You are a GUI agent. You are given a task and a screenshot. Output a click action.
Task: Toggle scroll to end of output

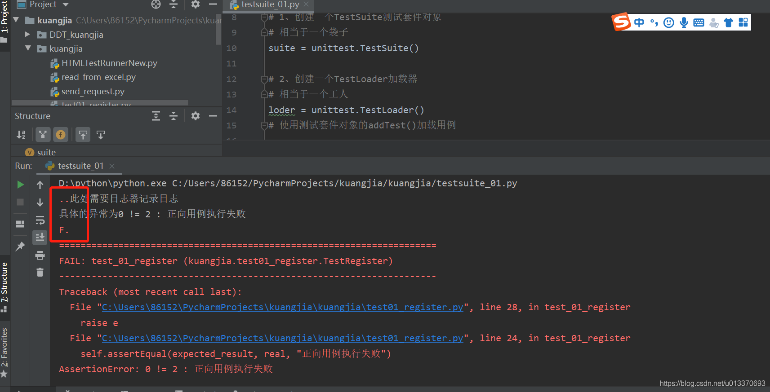pyautogui.click(x=40, y=237)
